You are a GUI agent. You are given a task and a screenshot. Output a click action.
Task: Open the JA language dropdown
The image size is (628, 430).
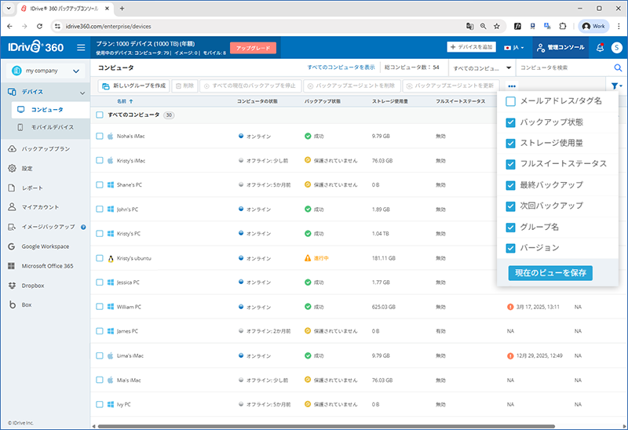(515, 48)
